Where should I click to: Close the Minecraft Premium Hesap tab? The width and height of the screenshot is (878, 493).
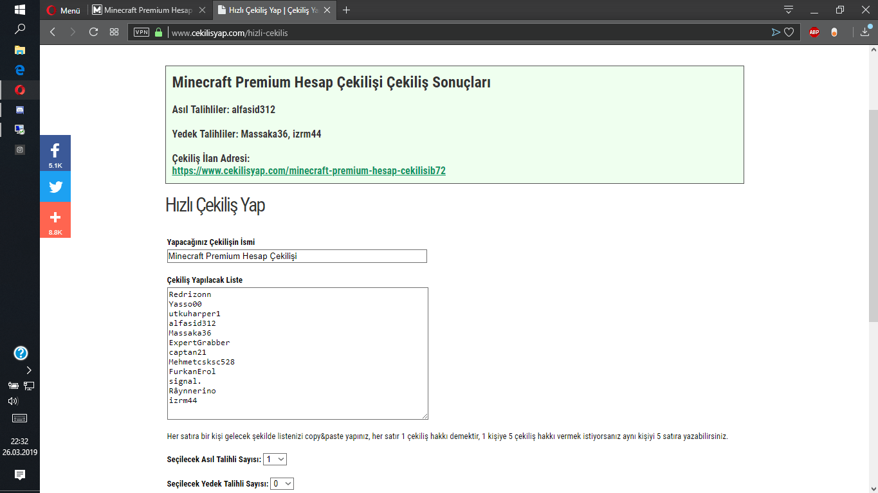(x=201, y=10)
